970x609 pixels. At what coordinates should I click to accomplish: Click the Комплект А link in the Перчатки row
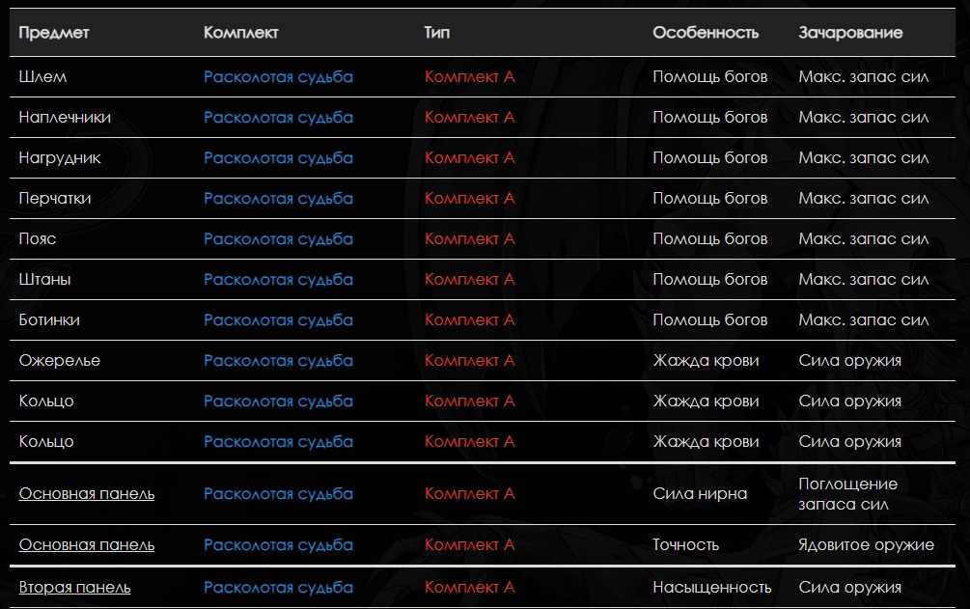[469, 199]
